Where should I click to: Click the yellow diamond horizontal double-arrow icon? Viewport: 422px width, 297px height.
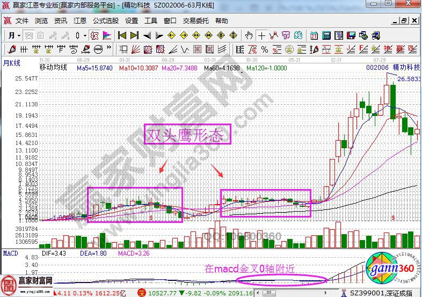(196, 35)
